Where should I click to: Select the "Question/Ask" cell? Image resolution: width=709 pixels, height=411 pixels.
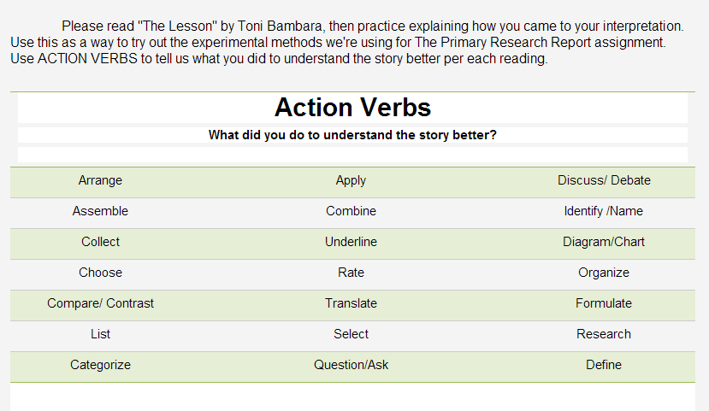coord(351,365)
